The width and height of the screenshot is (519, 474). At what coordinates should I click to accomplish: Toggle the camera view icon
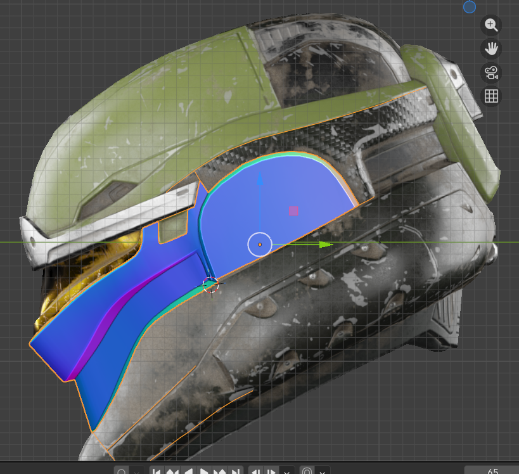pyautogui.click(x=491, y=72)
